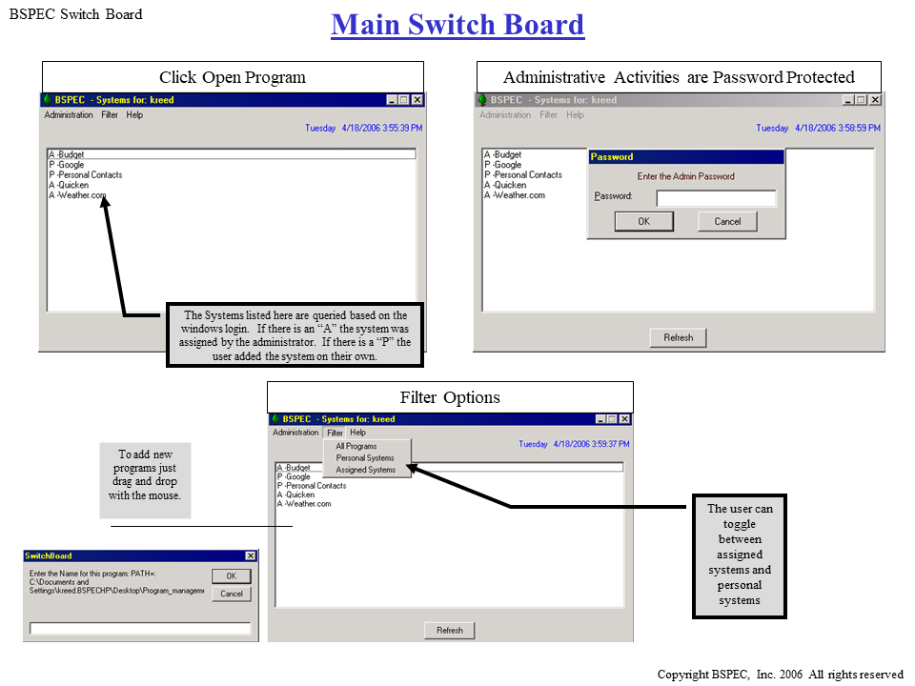Click the BSPEC icon in the Filter Options window title bar
Viewport: 915px width, 686px height.
click(x=275, y=418)
